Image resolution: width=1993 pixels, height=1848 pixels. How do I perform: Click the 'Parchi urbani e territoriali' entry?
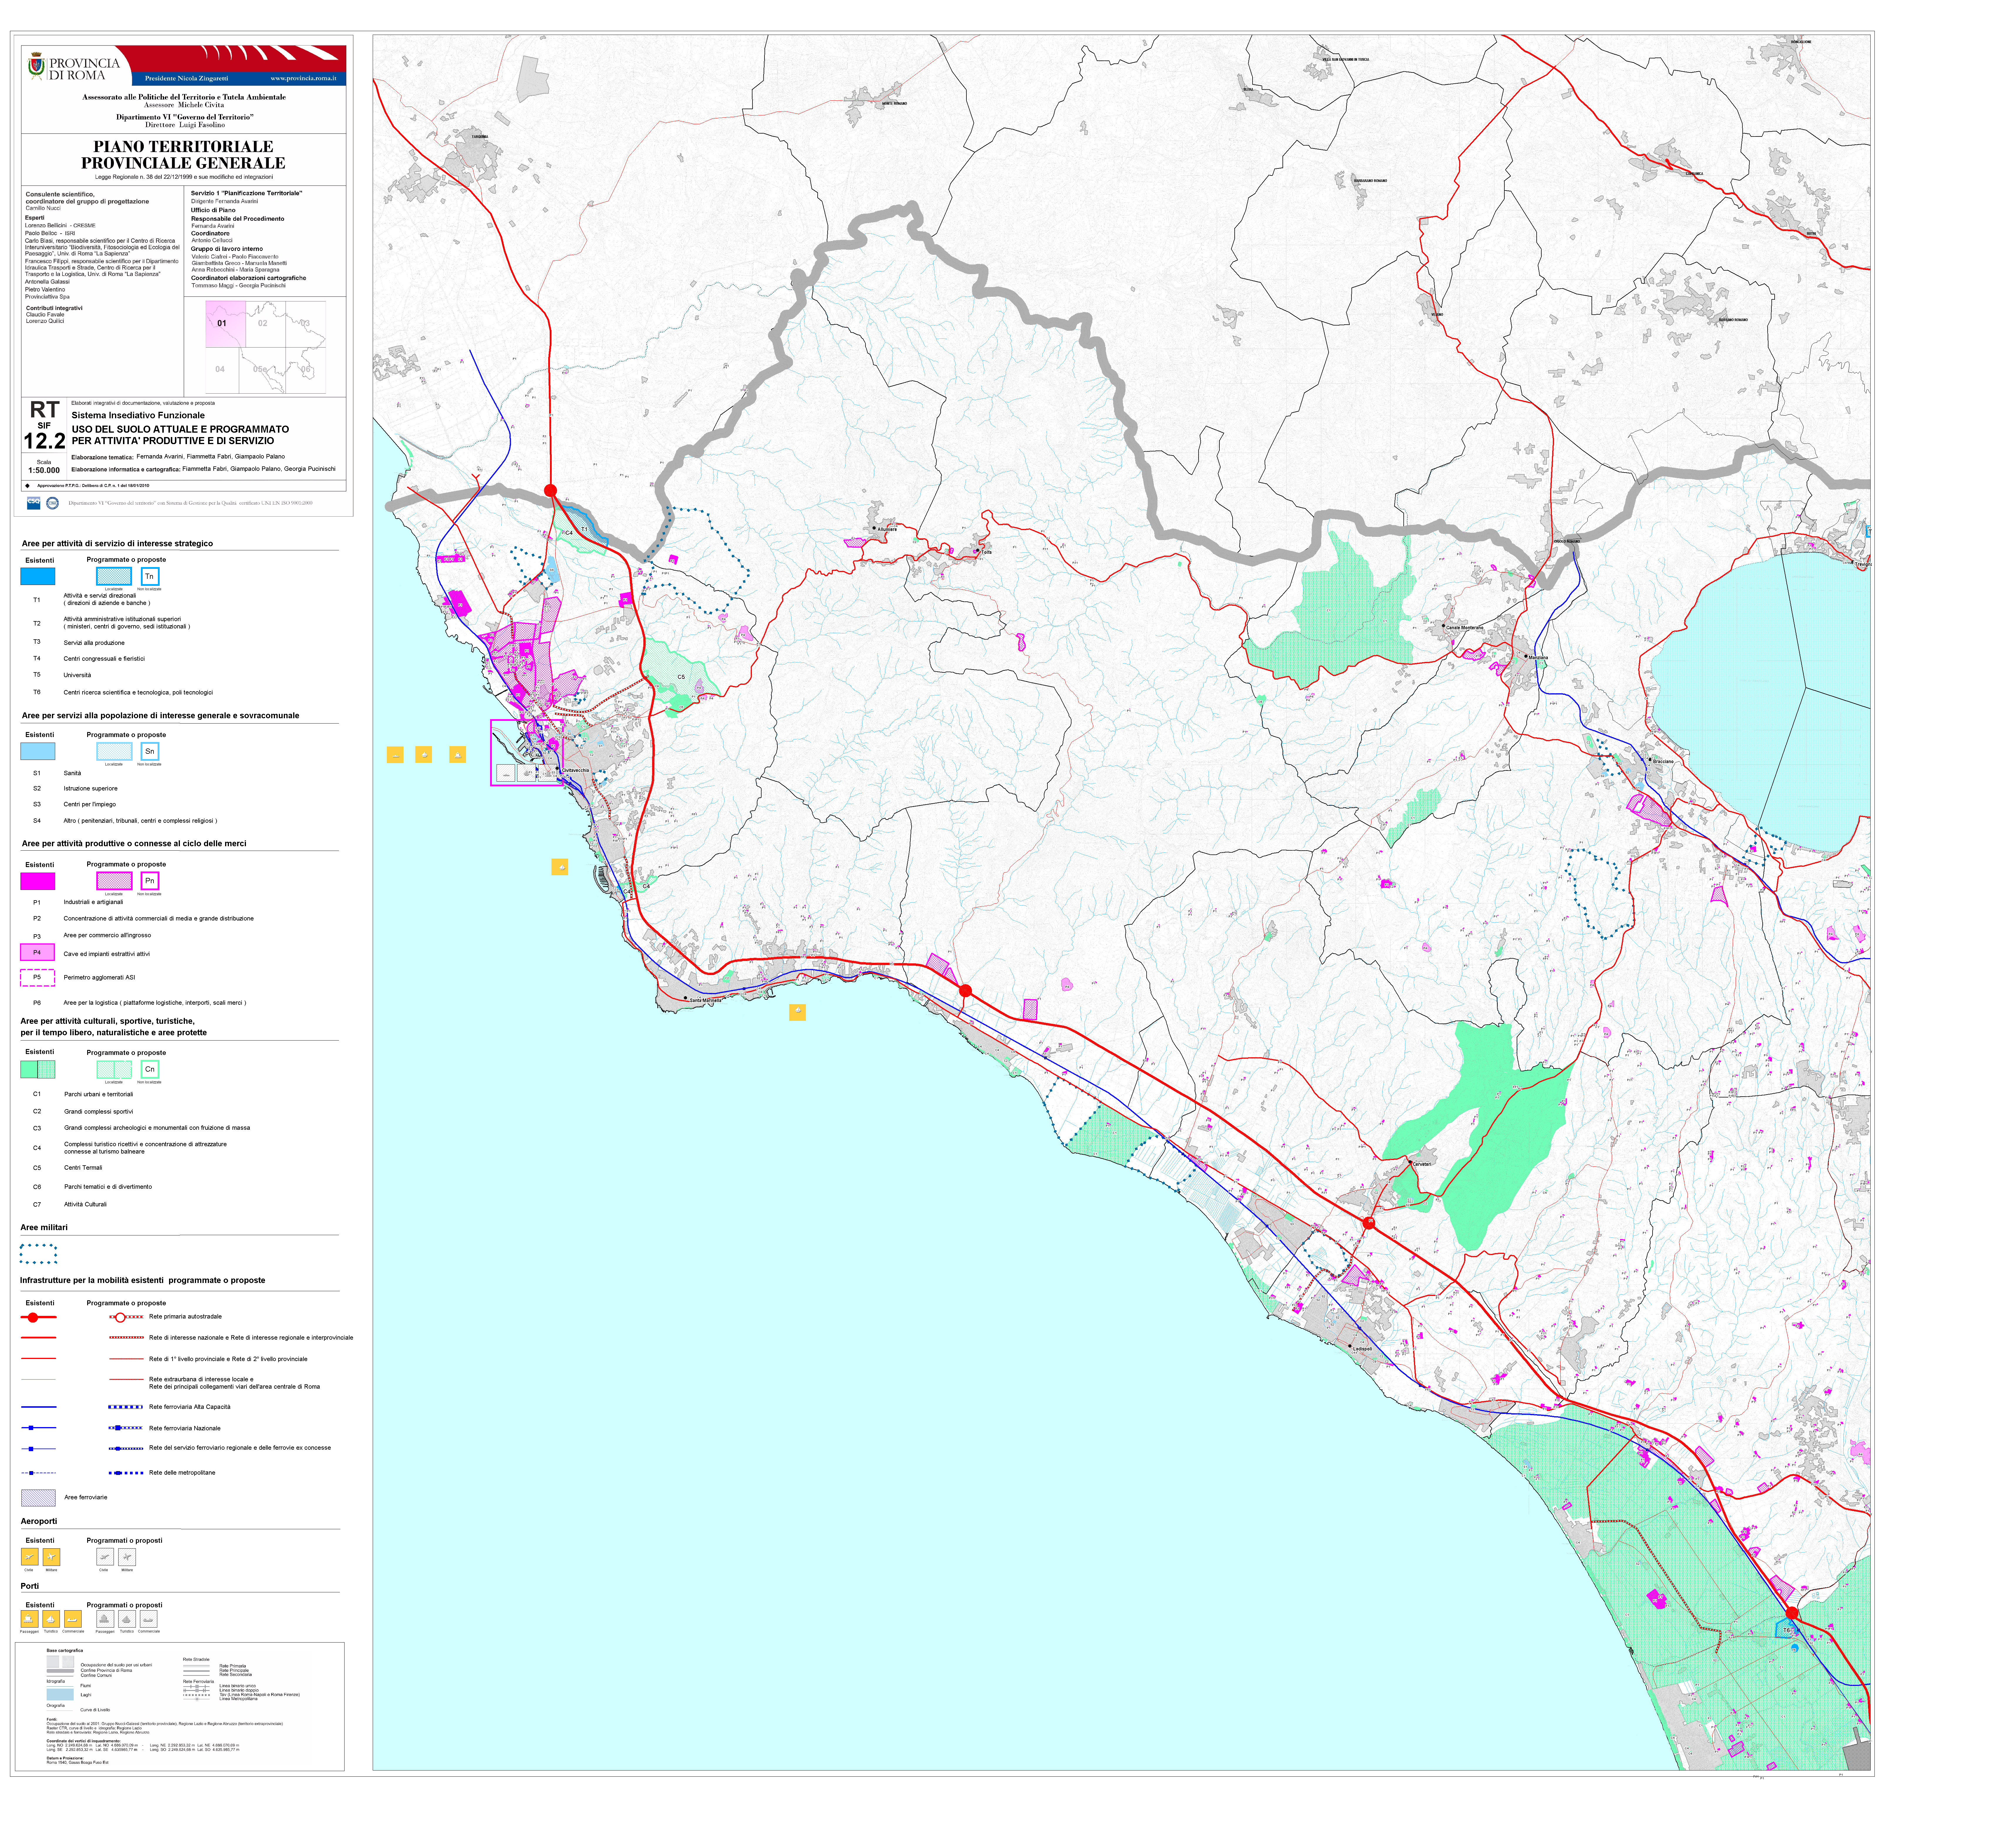[99, 1094]
